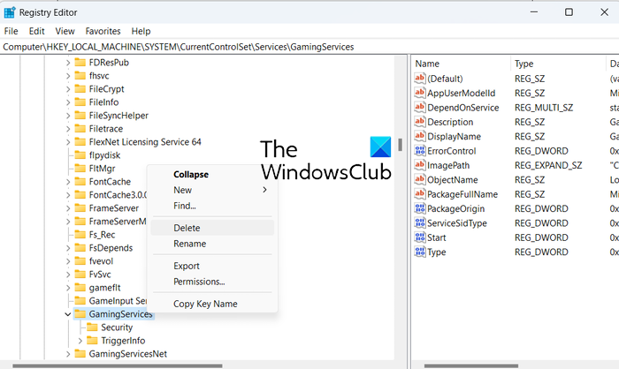Expand the FDResPub key
Screen dimensions: 619x369
68,63
